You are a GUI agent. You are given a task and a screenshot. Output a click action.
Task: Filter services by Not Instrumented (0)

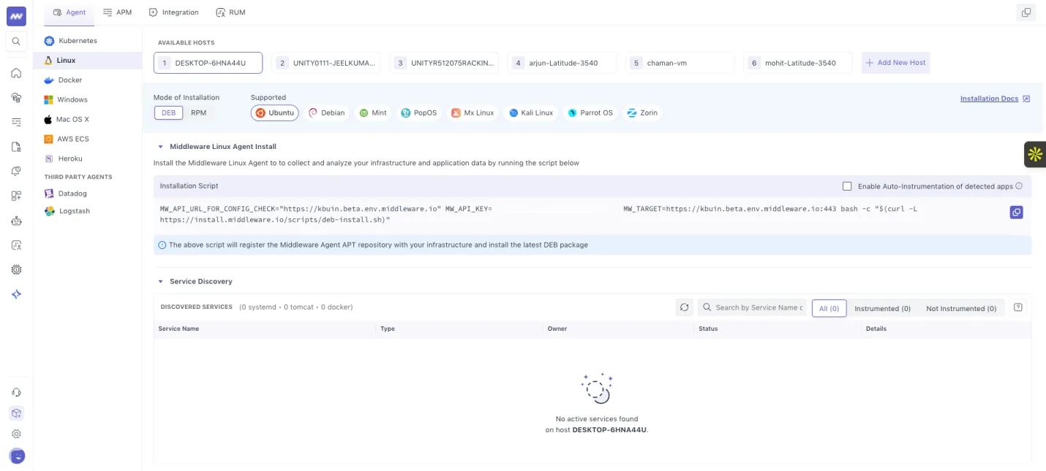point(961,308)
